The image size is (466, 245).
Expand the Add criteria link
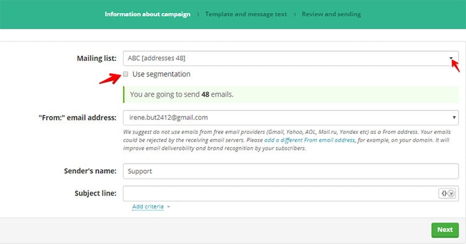[148, 207]
